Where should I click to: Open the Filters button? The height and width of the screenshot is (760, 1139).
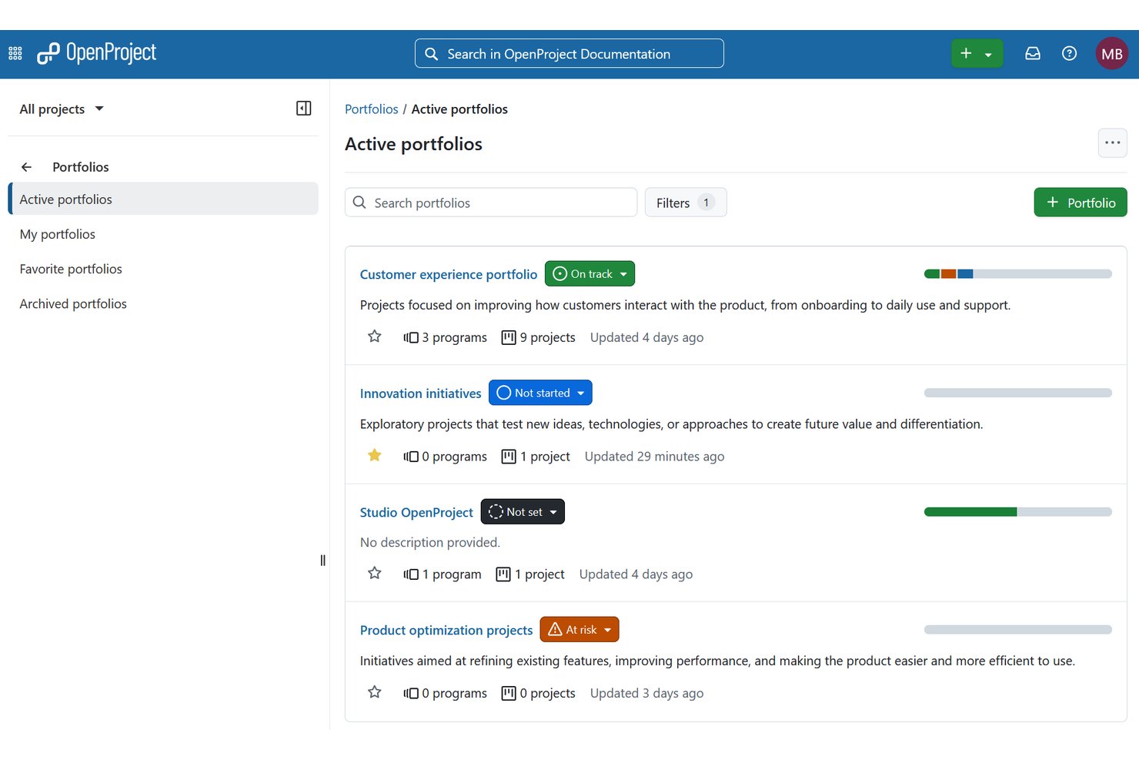[x=686, y=203]
